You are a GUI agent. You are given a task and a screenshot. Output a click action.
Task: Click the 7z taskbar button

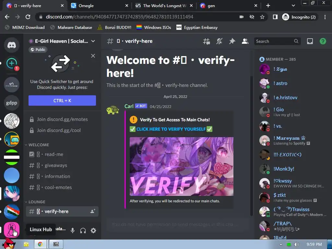coord(56,244)
